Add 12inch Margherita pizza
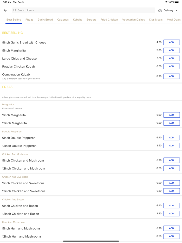 click(x=171, y=123)
